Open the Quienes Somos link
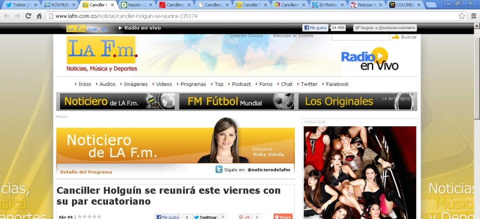Viewport: 480px width, 219px height. coord(246,36)
